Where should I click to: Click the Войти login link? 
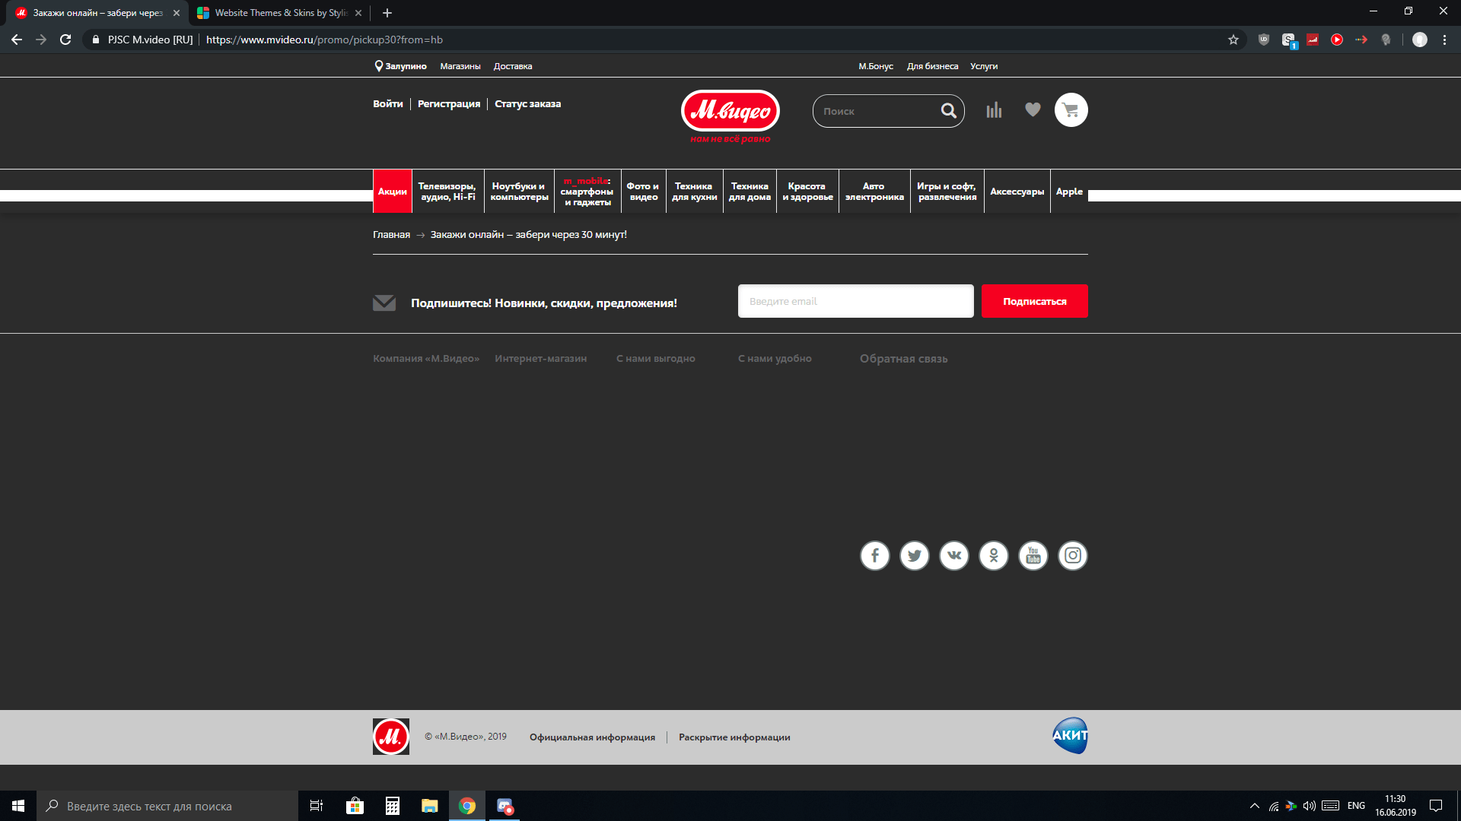pos(388,104)
